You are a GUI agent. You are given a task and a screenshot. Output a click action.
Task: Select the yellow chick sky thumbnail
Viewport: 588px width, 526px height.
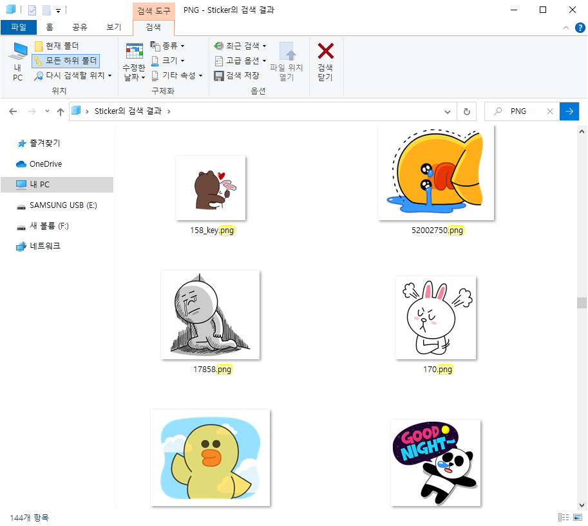point(211,458)
